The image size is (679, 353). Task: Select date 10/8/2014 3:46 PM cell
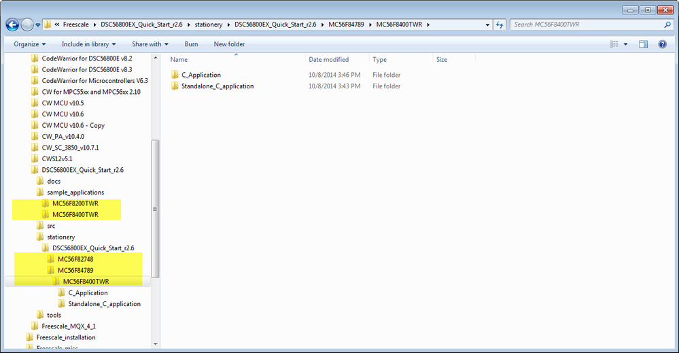[334, 75]
